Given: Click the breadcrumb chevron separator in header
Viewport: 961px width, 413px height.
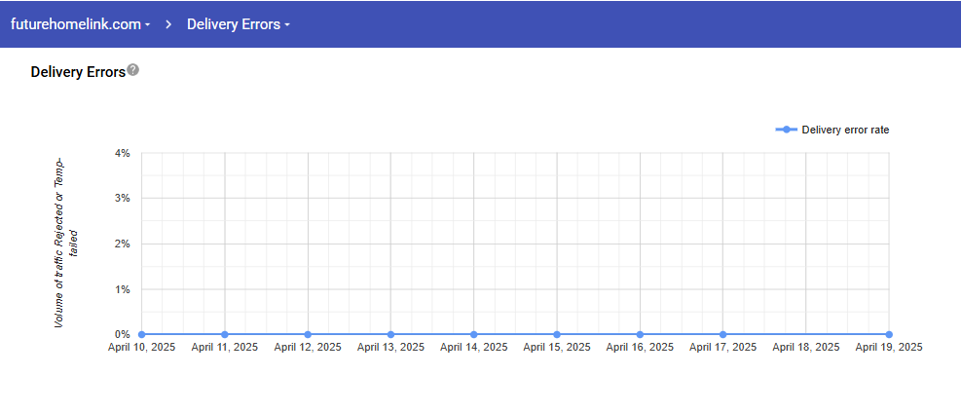Looking at the screenshot, I should click(x=168, y=23).
